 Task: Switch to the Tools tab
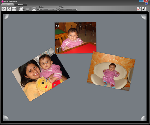tap(8, 5)
